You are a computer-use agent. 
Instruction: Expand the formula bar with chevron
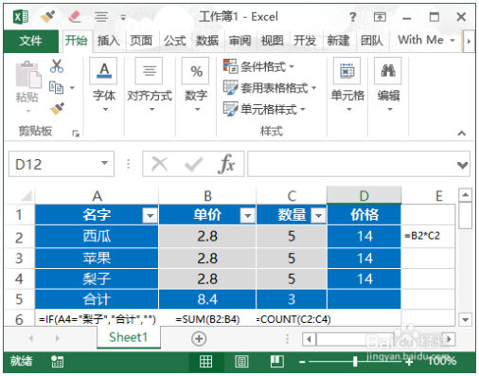coord(462,165)
